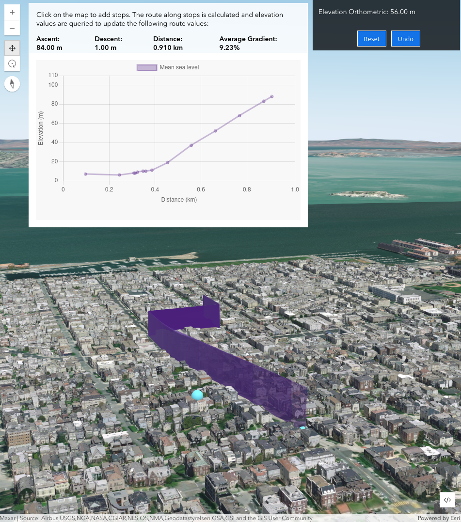The image size is (461, 522).
Task: Click the Undo button to remove last stop
Action: [x=405, y=38]
